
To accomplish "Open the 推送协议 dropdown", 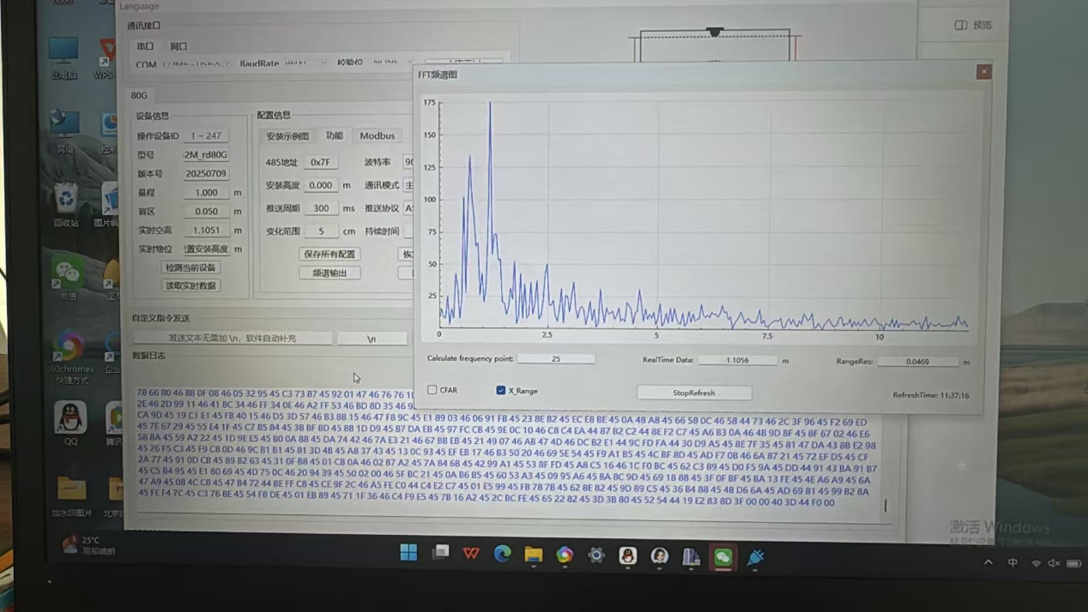I will pyautogui.click(x=408, y=208).
